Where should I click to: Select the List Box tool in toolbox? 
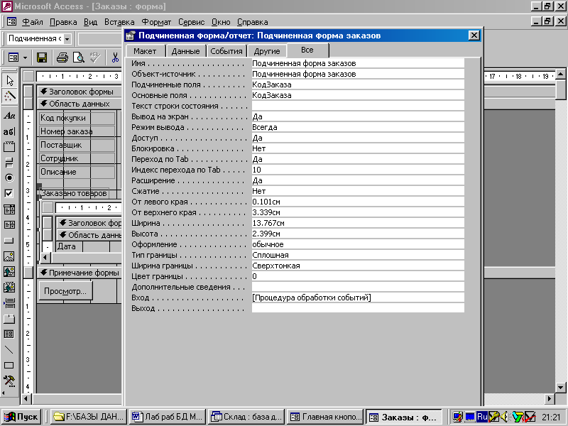[9, 225]
